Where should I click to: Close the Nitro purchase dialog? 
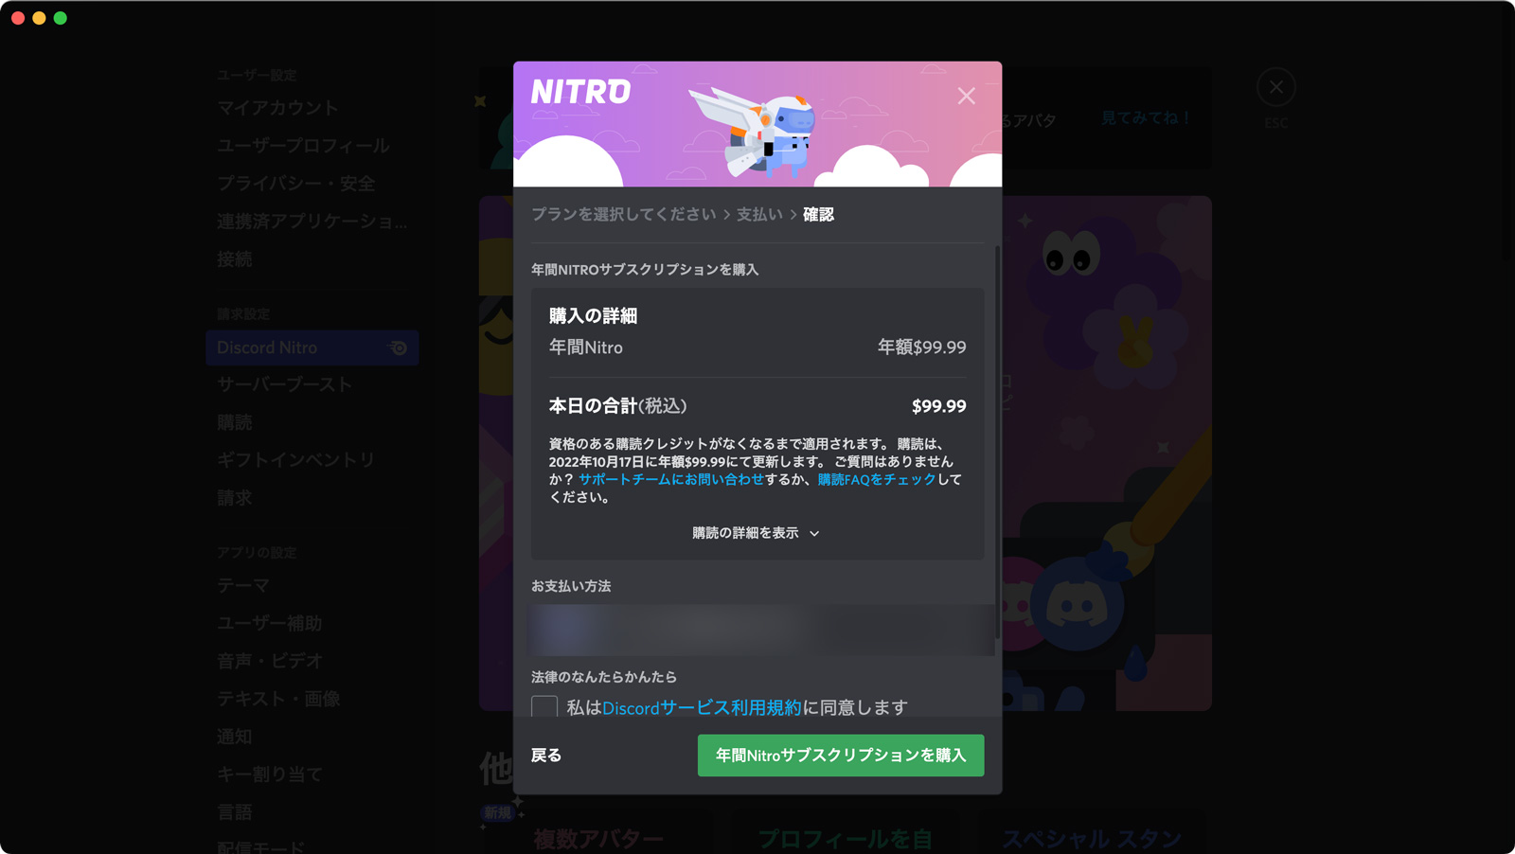pos(966,96)
